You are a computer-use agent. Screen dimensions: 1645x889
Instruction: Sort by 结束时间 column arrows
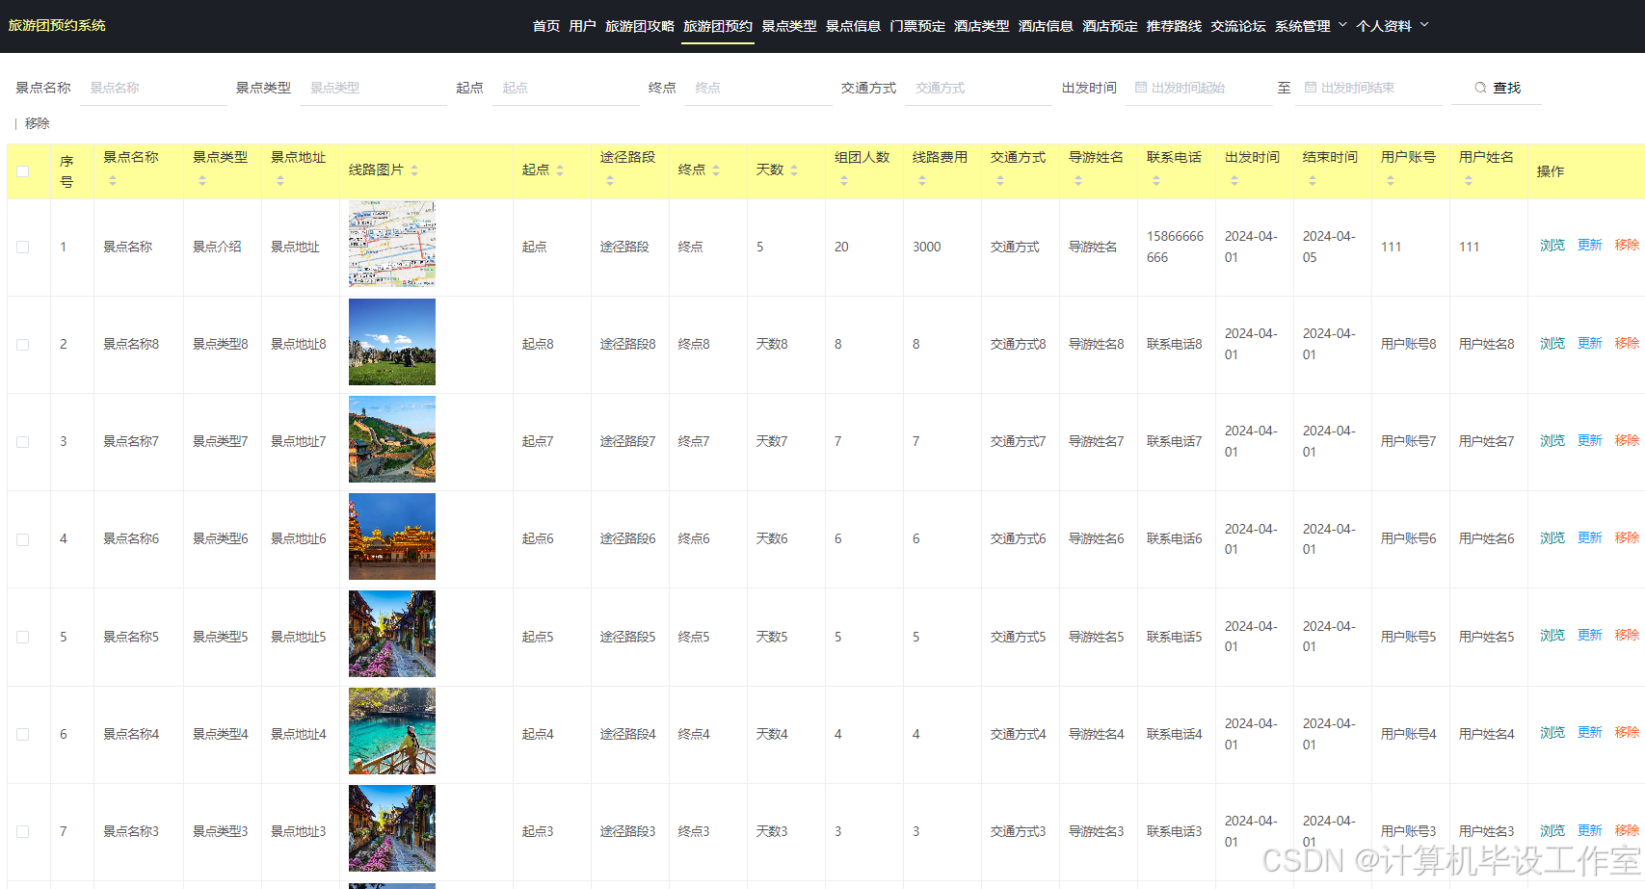pyautogui.click(x=1313, y=180)
